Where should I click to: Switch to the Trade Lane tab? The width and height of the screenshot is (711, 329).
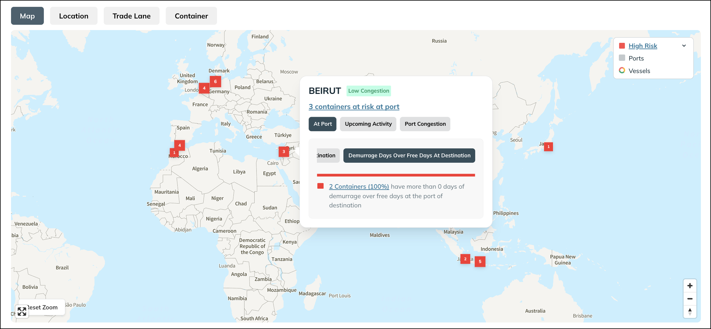pos(132,16)
